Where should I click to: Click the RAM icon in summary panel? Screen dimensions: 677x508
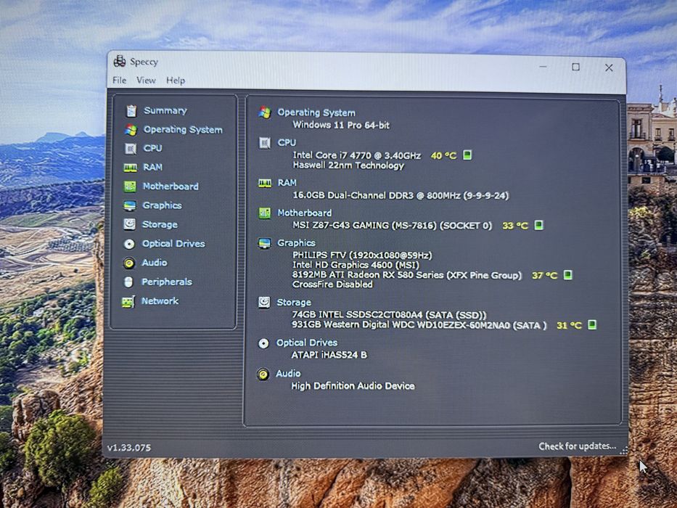pyautogui.click(x=265, y=183)
